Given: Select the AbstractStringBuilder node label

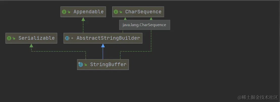Looking at the screenshot, I should (108, 38).
